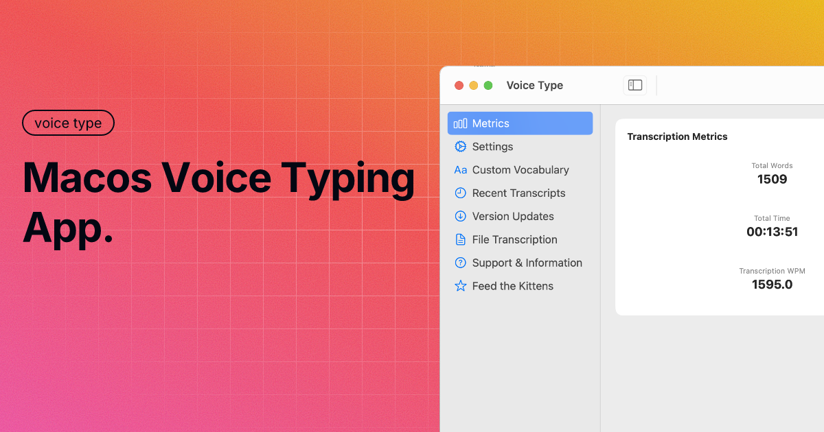Click the Version Updates download arrow icon
Screen dimensions: 824x432
point(461,217)
